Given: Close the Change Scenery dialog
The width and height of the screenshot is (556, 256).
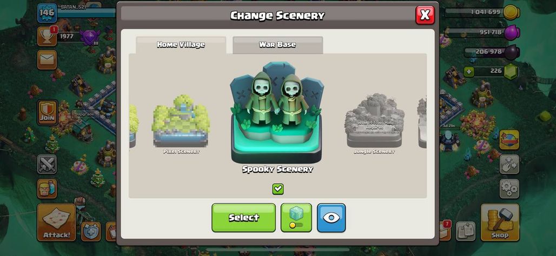Looking at the screenshot, I should (x=425, y=15).
